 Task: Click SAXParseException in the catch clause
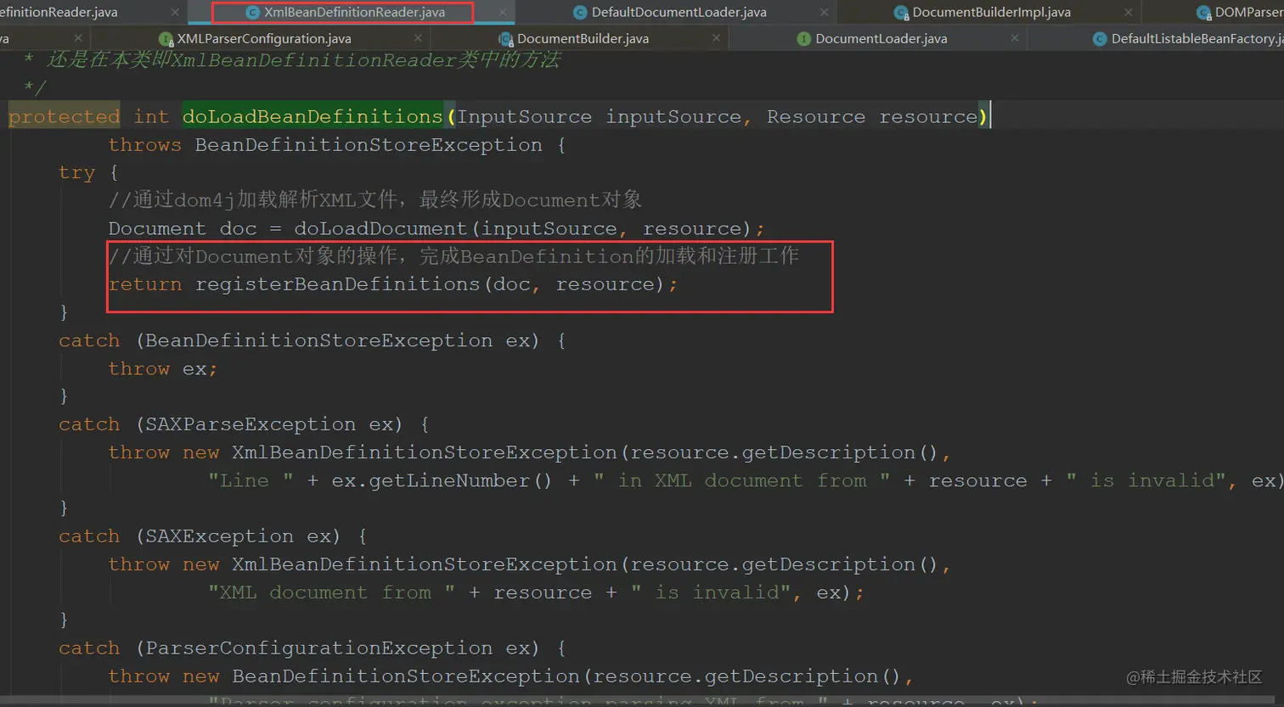point(251,424)
